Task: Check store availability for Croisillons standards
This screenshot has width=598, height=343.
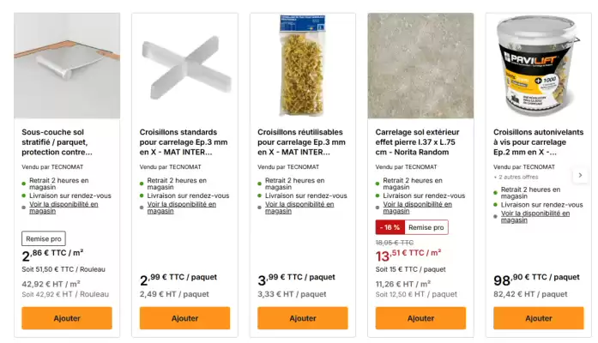Action: pyautogui.click(x=182, y=208)
